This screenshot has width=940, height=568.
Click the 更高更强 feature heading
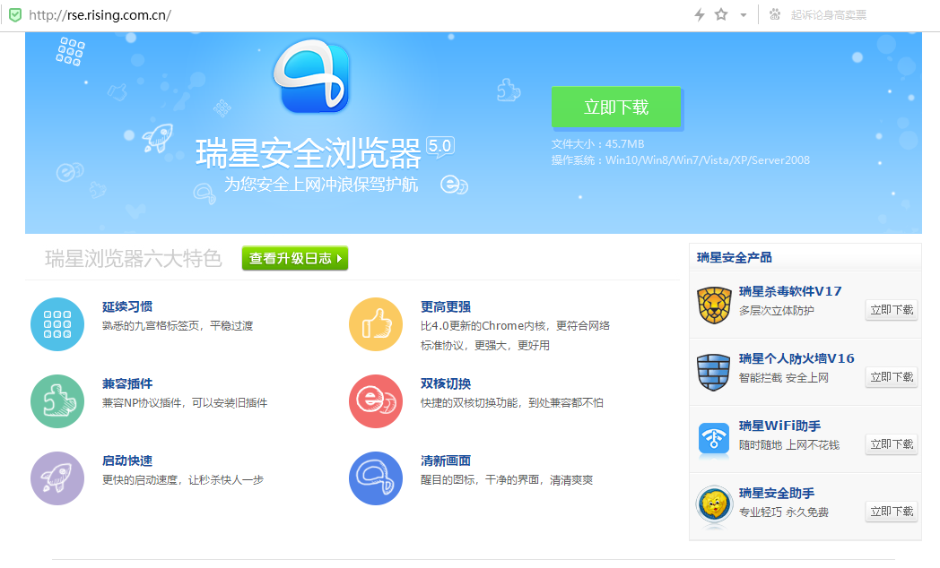point(446,306)
